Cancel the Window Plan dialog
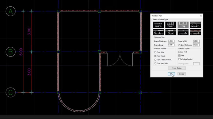Screen dimensions: 213x119 pos(182,74)
